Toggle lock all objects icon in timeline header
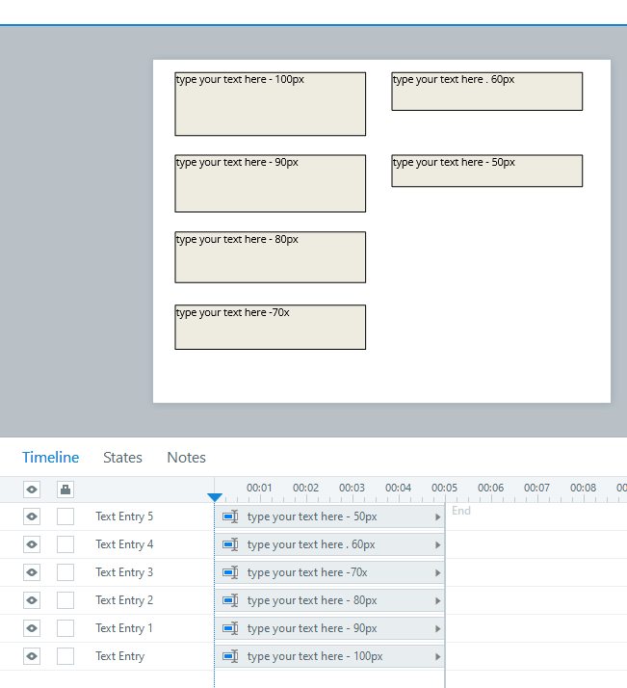627x688 pixels. [65, 490]
